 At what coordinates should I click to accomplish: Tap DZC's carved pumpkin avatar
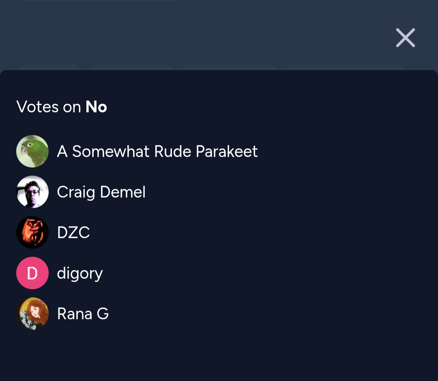click(32, 232)
